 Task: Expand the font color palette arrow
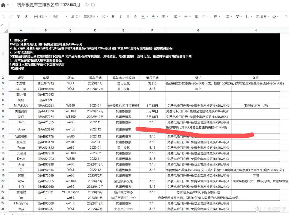coord(147,17)
